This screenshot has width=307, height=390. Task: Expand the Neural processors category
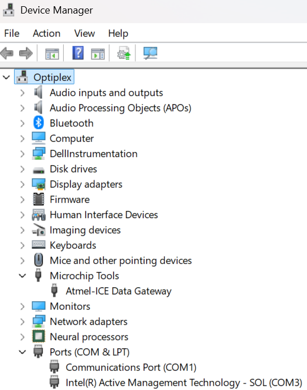click(x=23, y=337)
